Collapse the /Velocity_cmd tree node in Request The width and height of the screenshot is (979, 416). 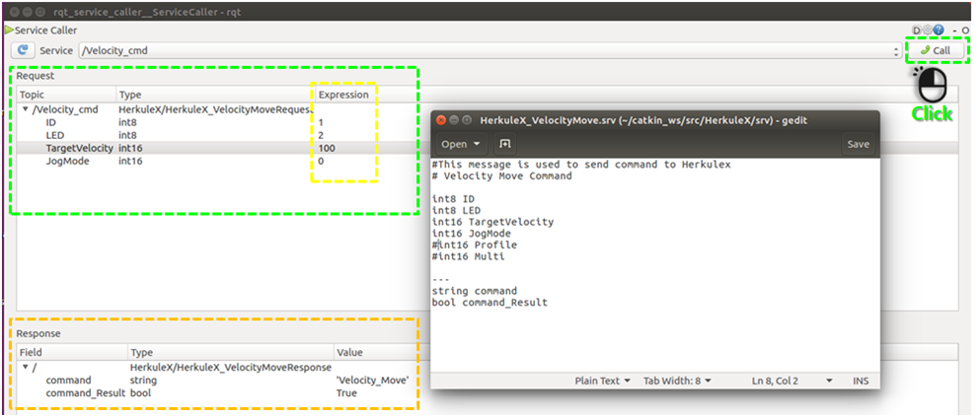tap(26, 109)
